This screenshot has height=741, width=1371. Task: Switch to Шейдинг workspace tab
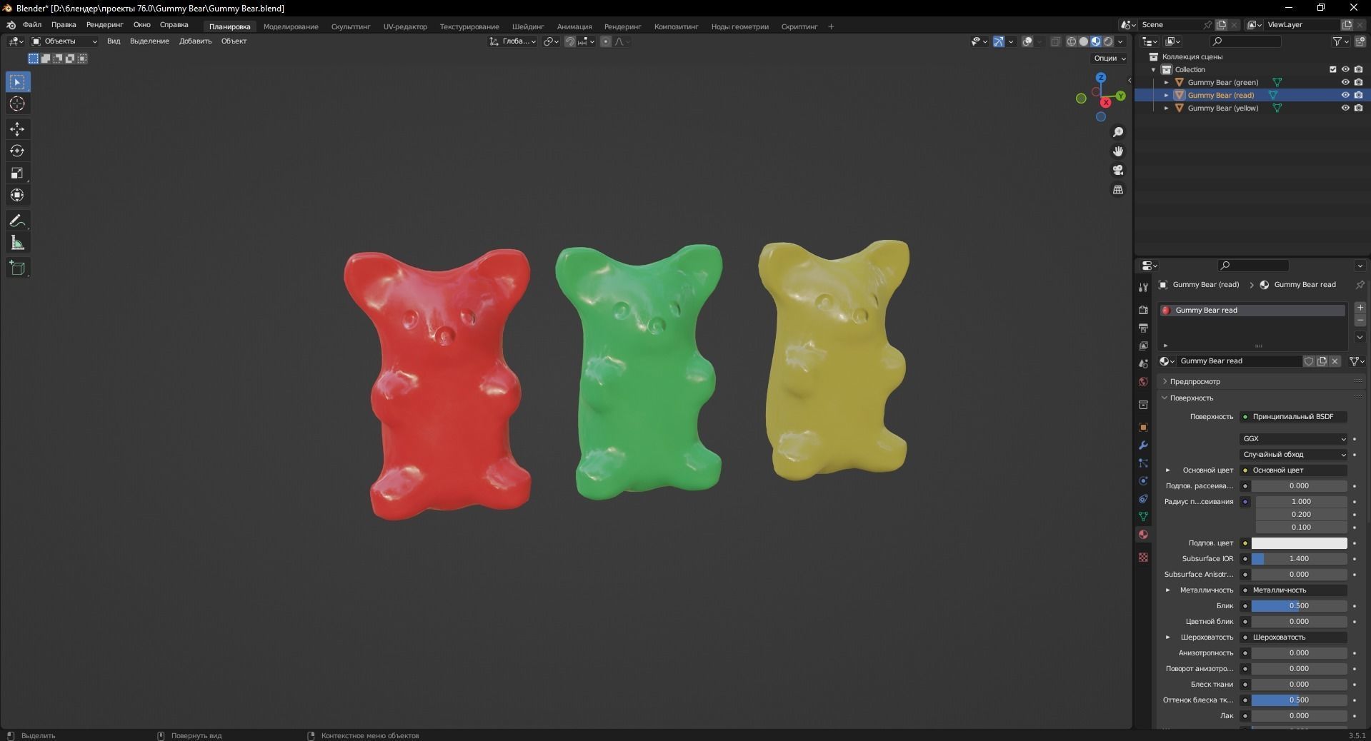(x=528, y=26)
